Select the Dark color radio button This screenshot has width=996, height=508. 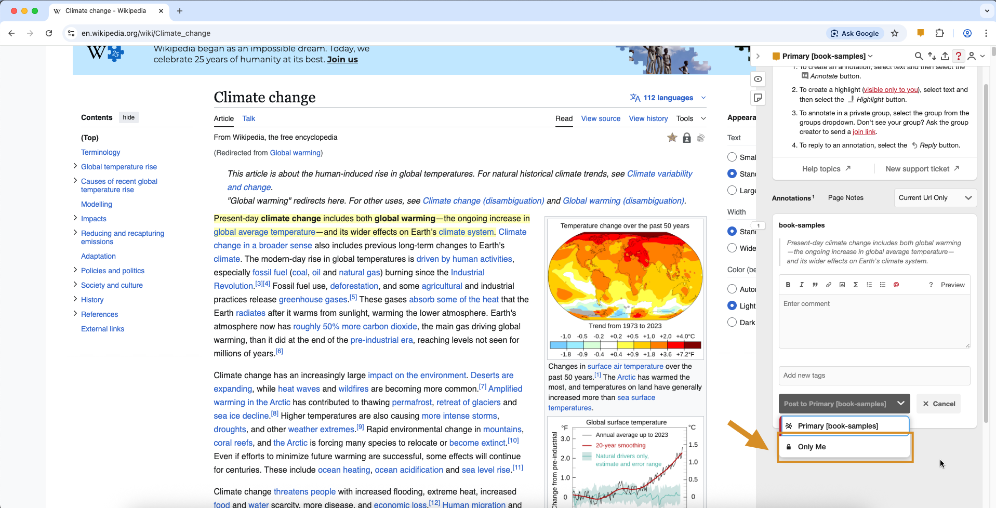click(x=732, y=323)
